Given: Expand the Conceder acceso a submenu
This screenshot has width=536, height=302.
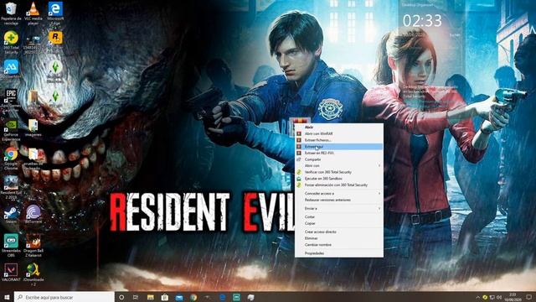Looking at the screenshot, I should pyautogui.click(x=338, y=194).
